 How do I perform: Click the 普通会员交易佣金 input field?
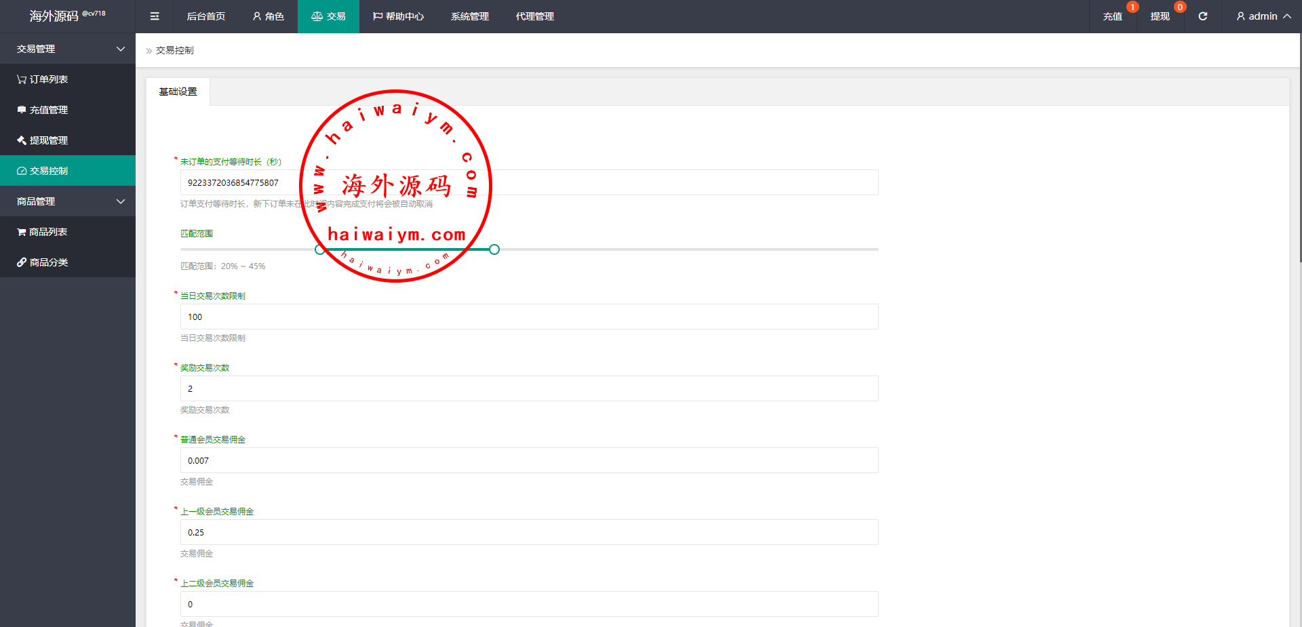pos(529,460)
